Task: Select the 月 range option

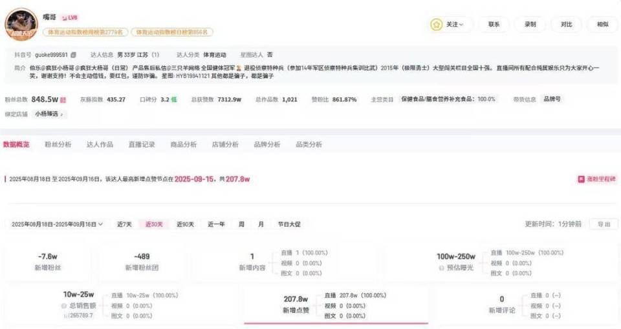Action: coord(261,224)
